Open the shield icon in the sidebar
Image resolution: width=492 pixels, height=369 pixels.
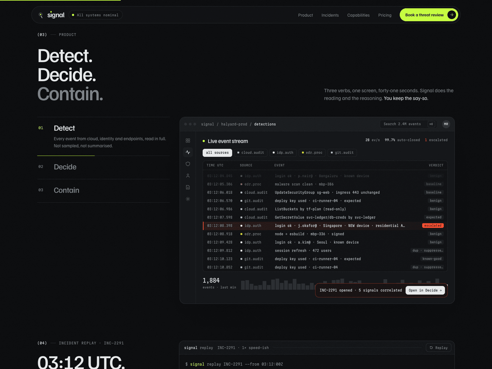(x=188, y=164)
